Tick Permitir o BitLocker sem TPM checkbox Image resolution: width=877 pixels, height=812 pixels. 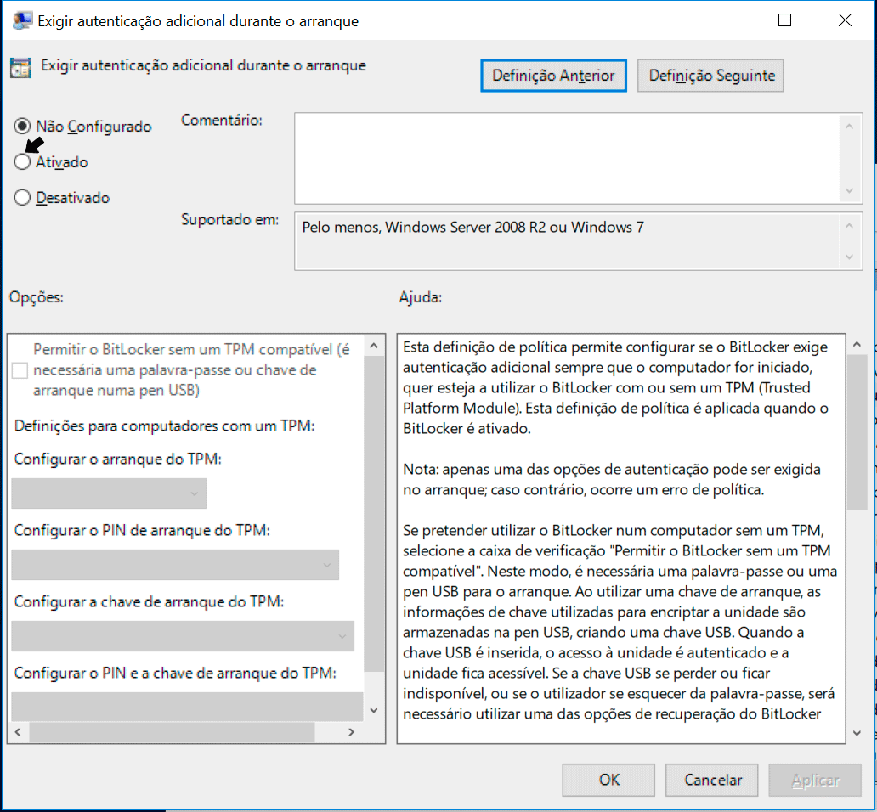(x=20, y=370)
